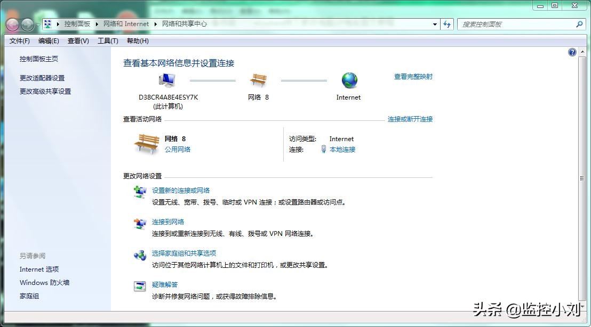Click the refresh icon beside the address bar
The height and width of the screenshot is (327, 591).
(448, 24)
